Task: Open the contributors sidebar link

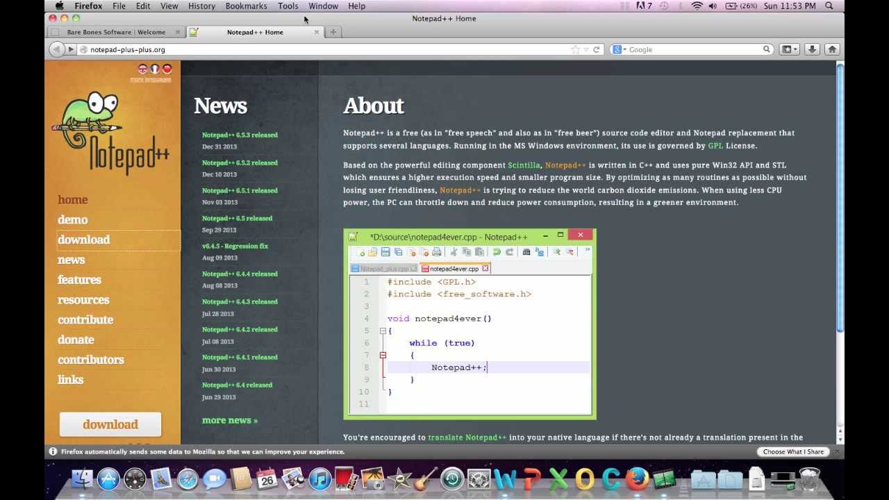Action: (91, 360)
